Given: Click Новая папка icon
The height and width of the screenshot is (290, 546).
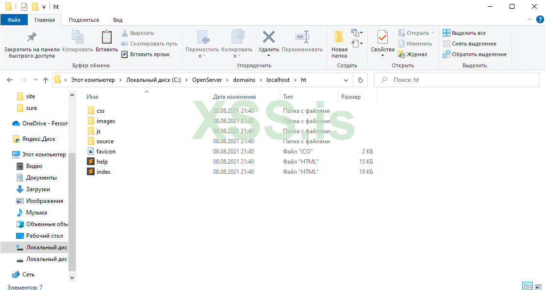Looking at the screenshot, I should (339, 37).
